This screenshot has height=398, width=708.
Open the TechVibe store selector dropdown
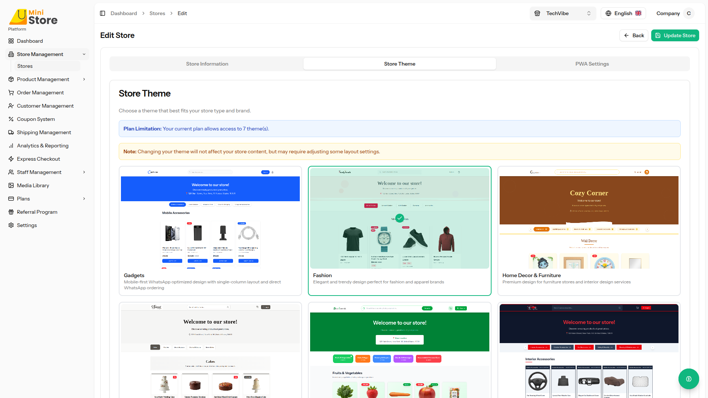[x=563, y=13]
